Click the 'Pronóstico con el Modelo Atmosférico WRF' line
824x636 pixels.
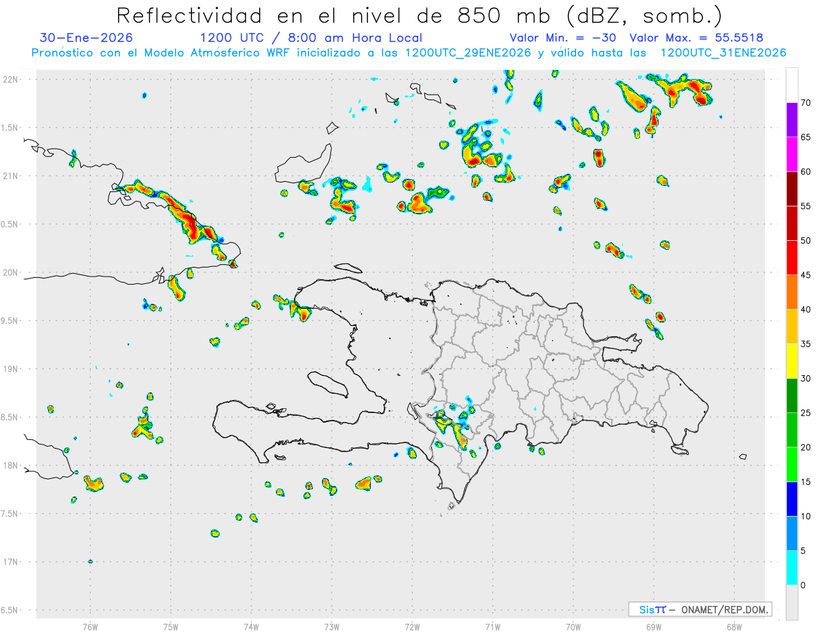(x=409, y=53)
